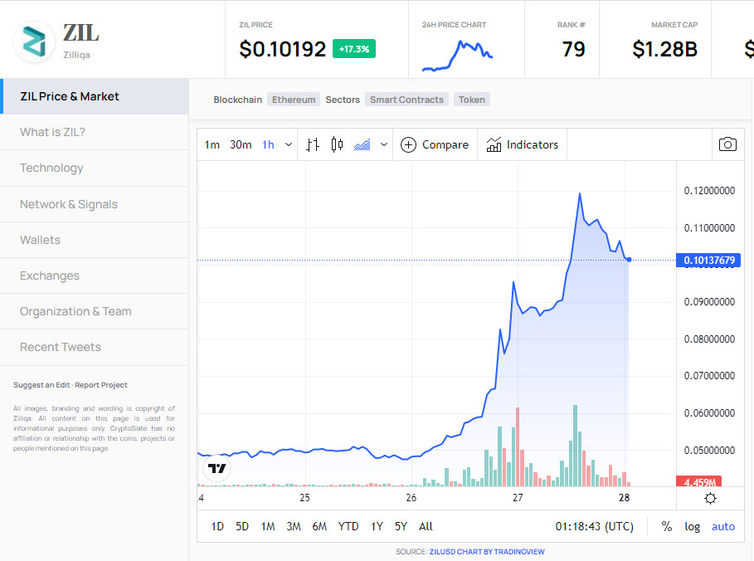Toggle log scale on chart
Viewport: 754px width, 561px height.
point(692,526)
